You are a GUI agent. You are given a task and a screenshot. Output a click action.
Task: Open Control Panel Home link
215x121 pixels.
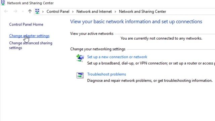[x=26, y=25]
